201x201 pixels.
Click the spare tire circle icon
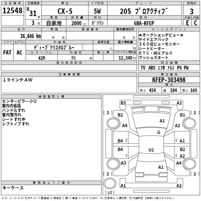[110, 183]
